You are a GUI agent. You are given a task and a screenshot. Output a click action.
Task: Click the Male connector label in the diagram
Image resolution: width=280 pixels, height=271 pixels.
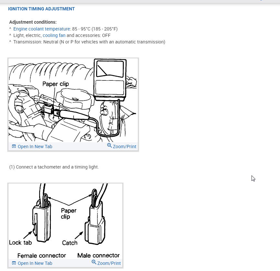tap(98, 255)
